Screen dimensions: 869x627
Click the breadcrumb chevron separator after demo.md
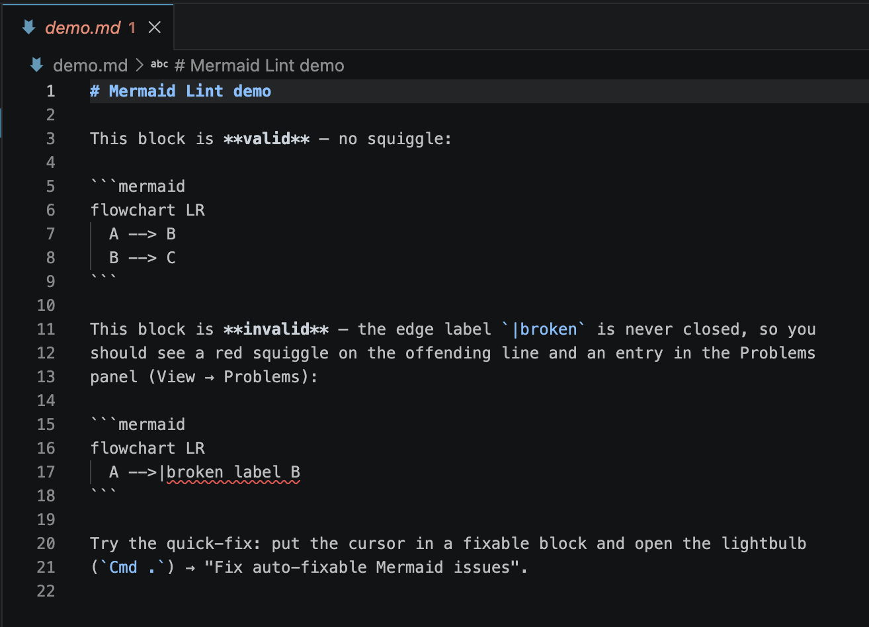tap(139, 65)
